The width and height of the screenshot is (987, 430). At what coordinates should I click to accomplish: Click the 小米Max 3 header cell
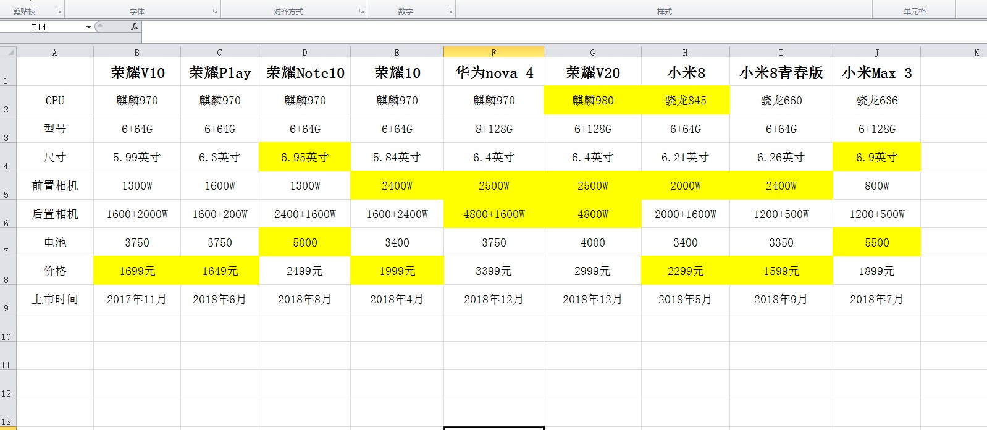[x=877, y=72]
